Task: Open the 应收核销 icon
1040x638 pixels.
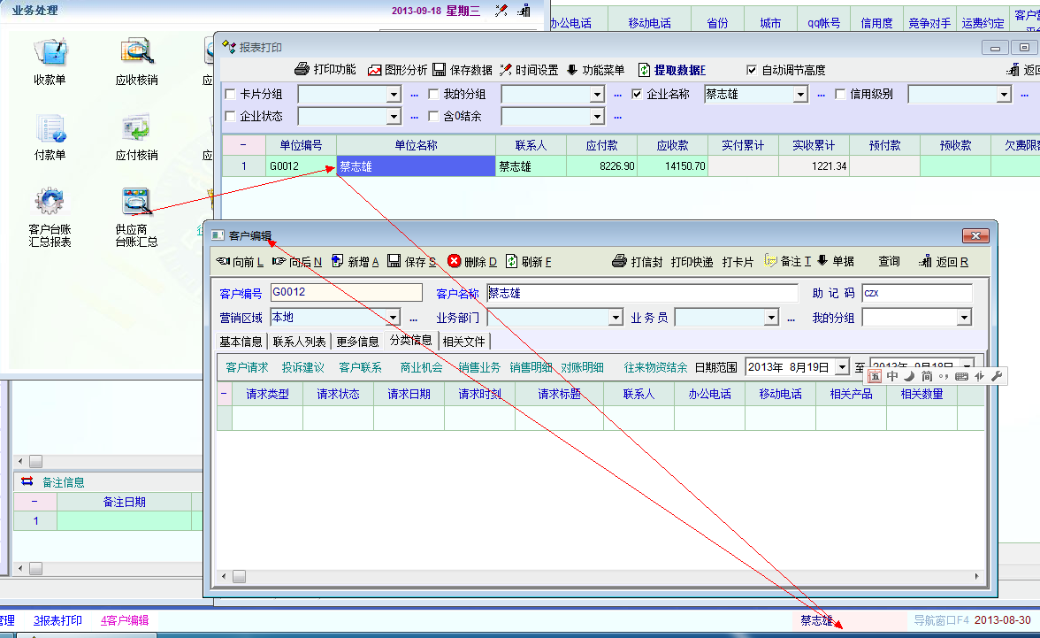Action: [x=137, y=55]
